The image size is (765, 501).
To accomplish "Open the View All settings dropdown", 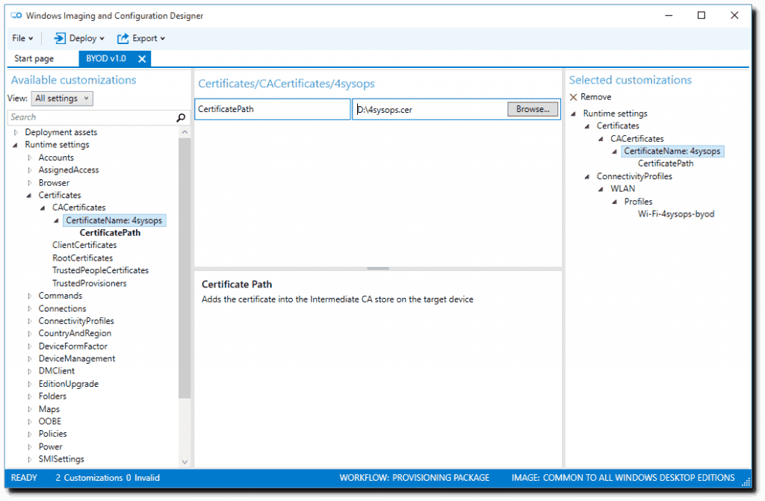I will [x=62, y=99].
